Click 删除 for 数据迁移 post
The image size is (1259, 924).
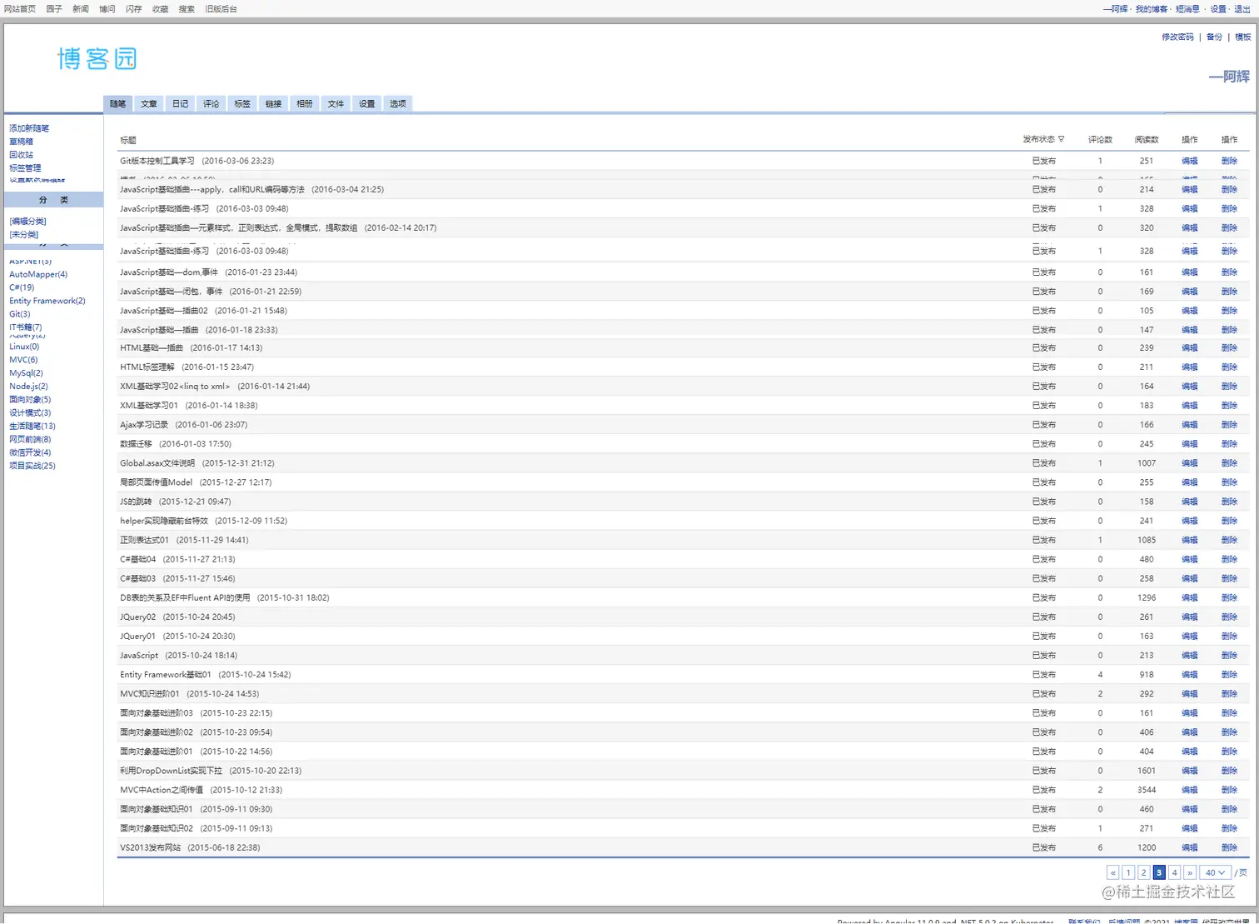point(1229,444)
